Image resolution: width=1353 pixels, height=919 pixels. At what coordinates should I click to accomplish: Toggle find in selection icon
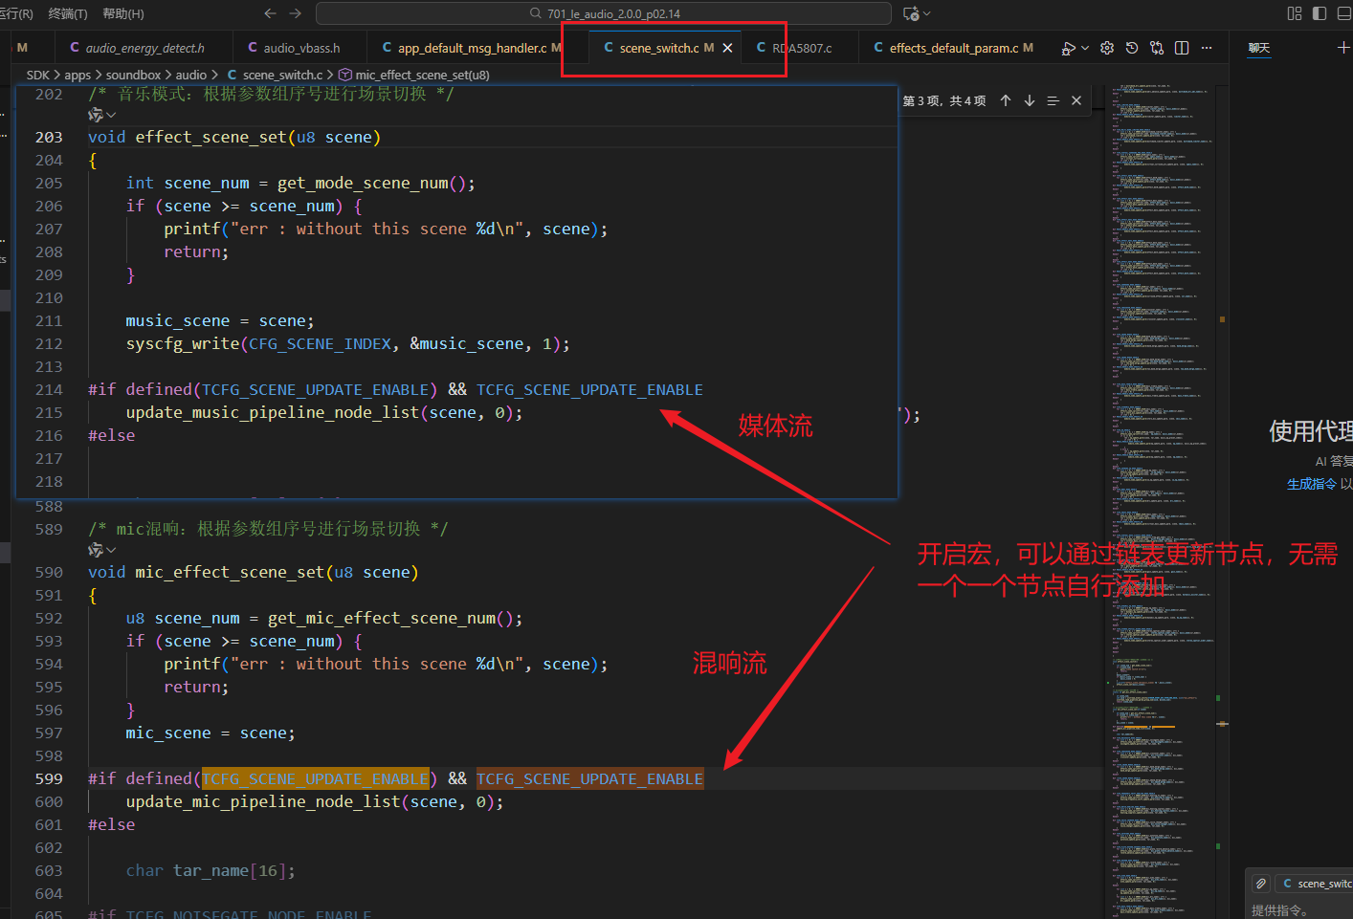tap(1053, 100)
